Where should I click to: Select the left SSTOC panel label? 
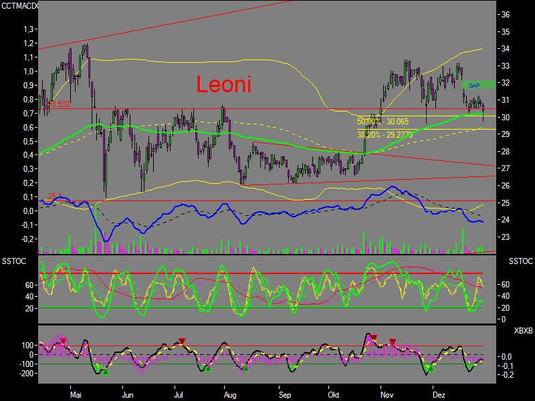(x=15, y=261)
